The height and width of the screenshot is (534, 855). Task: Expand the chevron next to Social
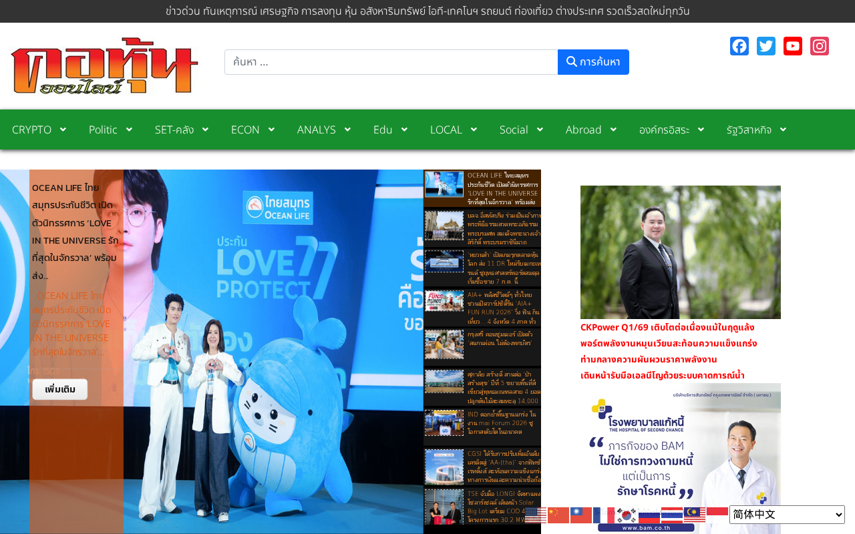point(540,129)
